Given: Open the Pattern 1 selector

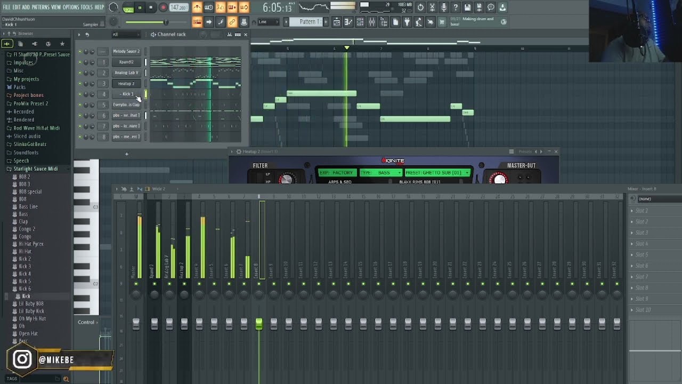Looking at the screenshot, I should [307, 22].
